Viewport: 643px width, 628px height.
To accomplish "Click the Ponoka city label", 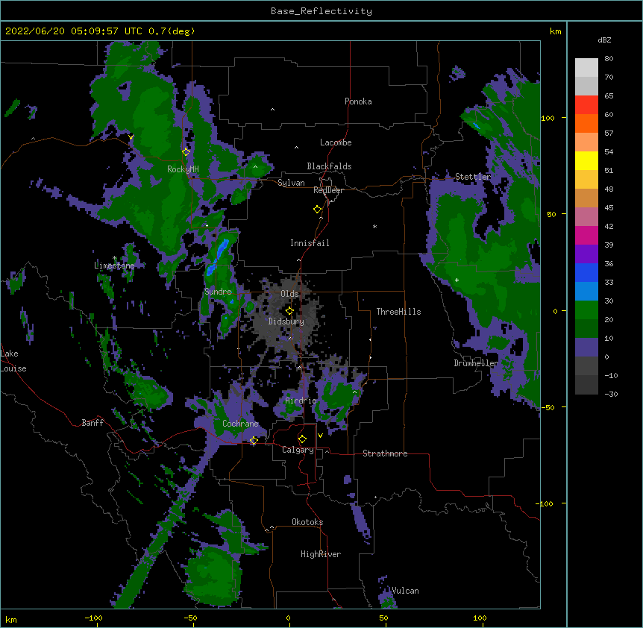I will pos(358,101).
